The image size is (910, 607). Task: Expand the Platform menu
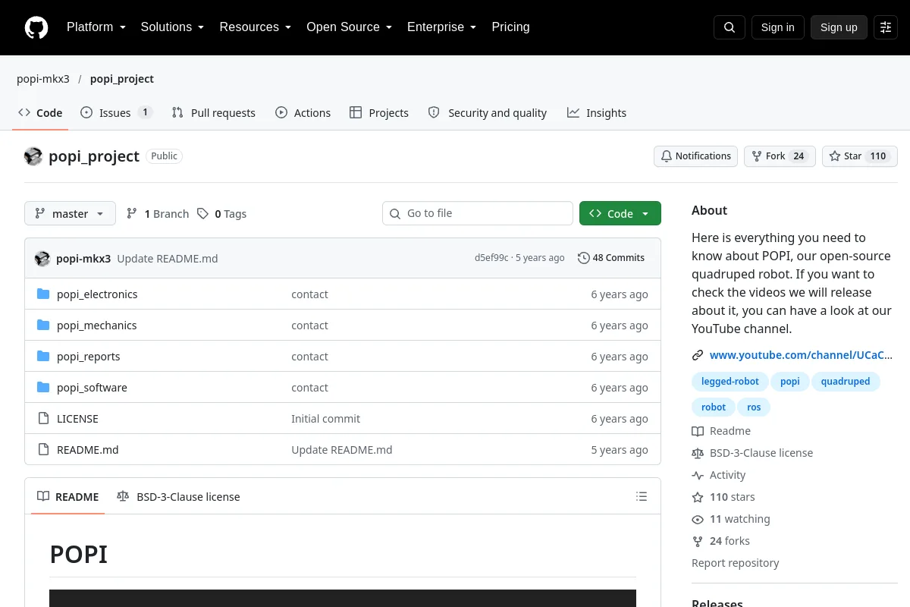96,27
